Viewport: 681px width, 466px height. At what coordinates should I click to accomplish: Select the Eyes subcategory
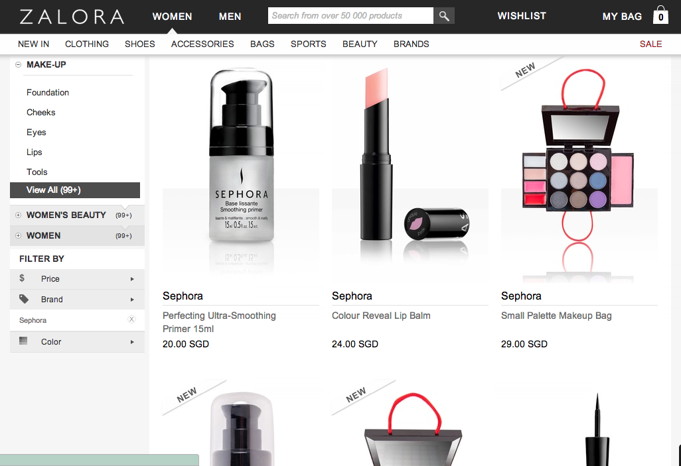36,133
